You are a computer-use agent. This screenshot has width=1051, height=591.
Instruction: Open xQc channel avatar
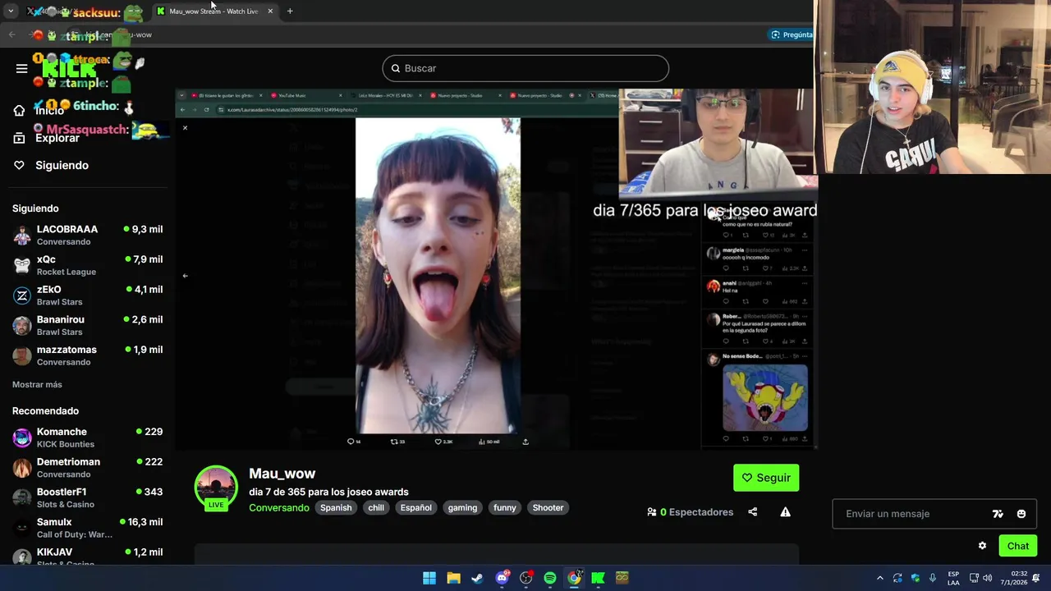22,265
